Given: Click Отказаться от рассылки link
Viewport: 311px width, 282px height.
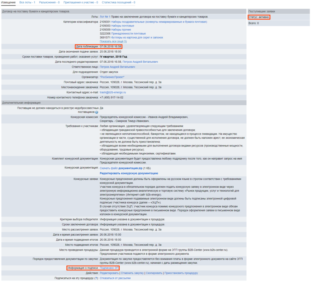Looking at the screenshot, I should [115, 278].
